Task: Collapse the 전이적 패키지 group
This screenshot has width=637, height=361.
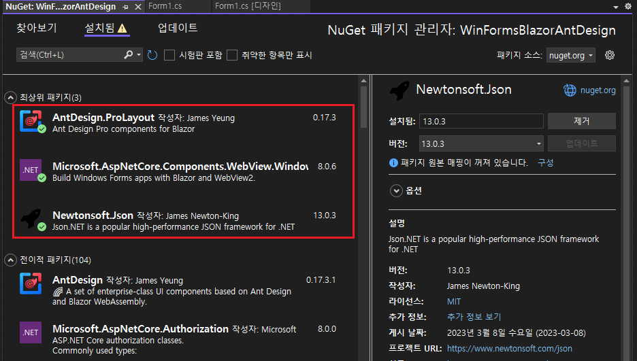Action: [10, 260]
